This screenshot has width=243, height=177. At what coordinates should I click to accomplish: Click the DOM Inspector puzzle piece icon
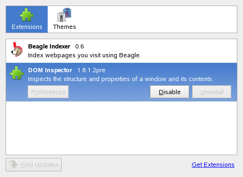tap(17, 73)
